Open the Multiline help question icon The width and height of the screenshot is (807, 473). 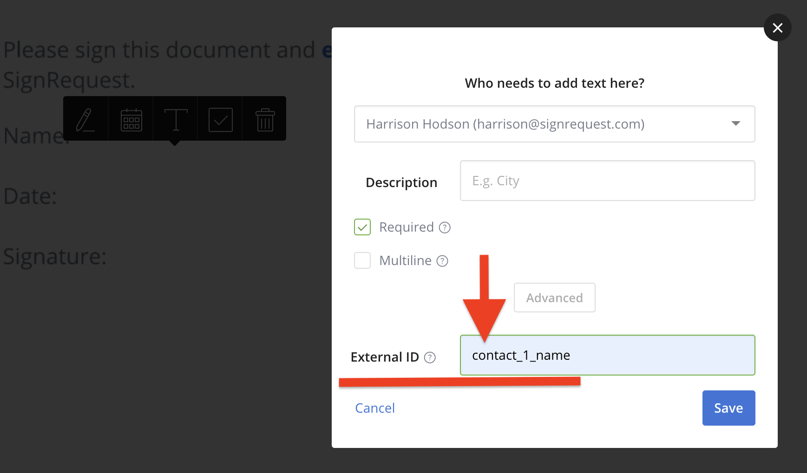point(442,261)
